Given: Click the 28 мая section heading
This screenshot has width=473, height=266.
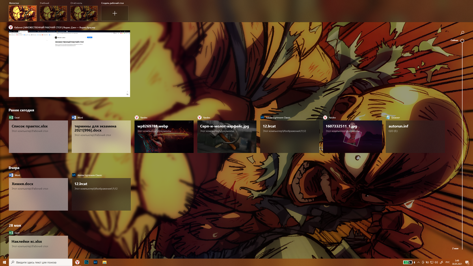Looking at the screenshot, I should coord(15,225).
